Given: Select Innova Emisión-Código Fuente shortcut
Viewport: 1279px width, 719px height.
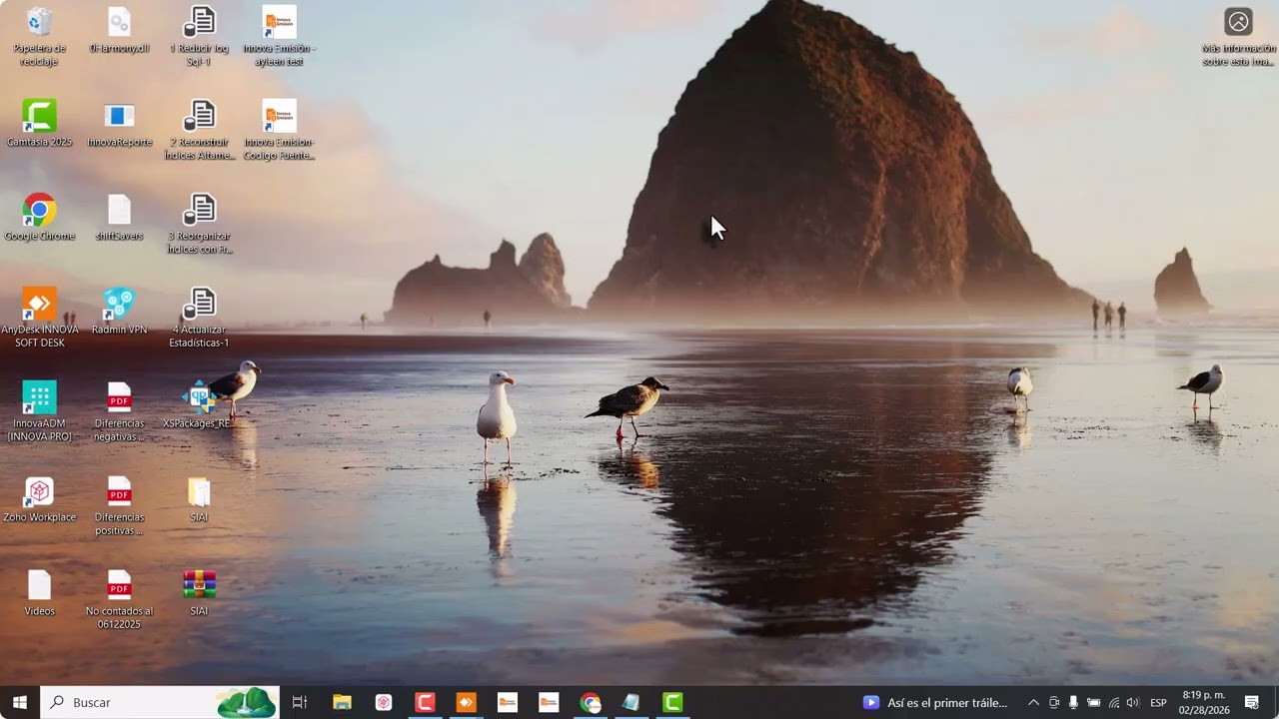Looking at the screenshot, I should (280, 130).
